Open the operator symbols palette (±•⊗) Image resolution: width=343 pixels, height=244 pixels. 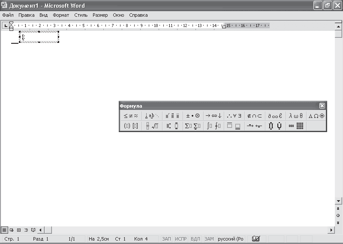193,116
